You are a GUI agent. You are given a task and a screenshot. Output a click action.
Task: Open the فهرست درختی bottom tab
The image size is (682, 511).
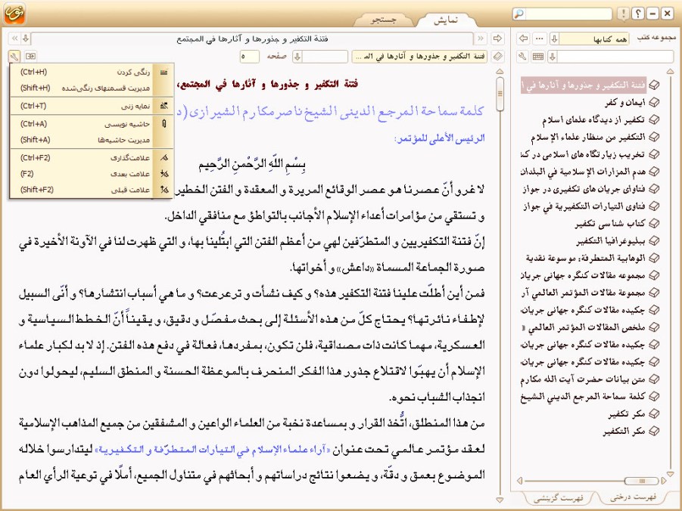pyautogui.click(x=633, y=497)
